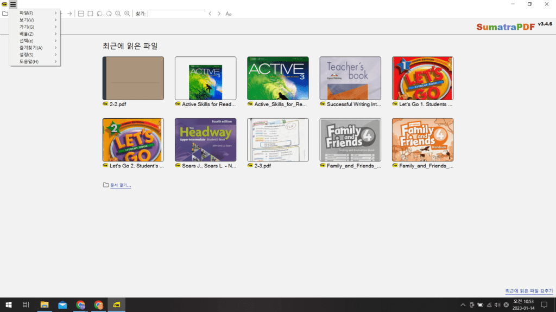Open the 배율(Z) menu entry
The height and width of the screenshot is (312, 556).
pyautogui.click(x=35, y=34)
